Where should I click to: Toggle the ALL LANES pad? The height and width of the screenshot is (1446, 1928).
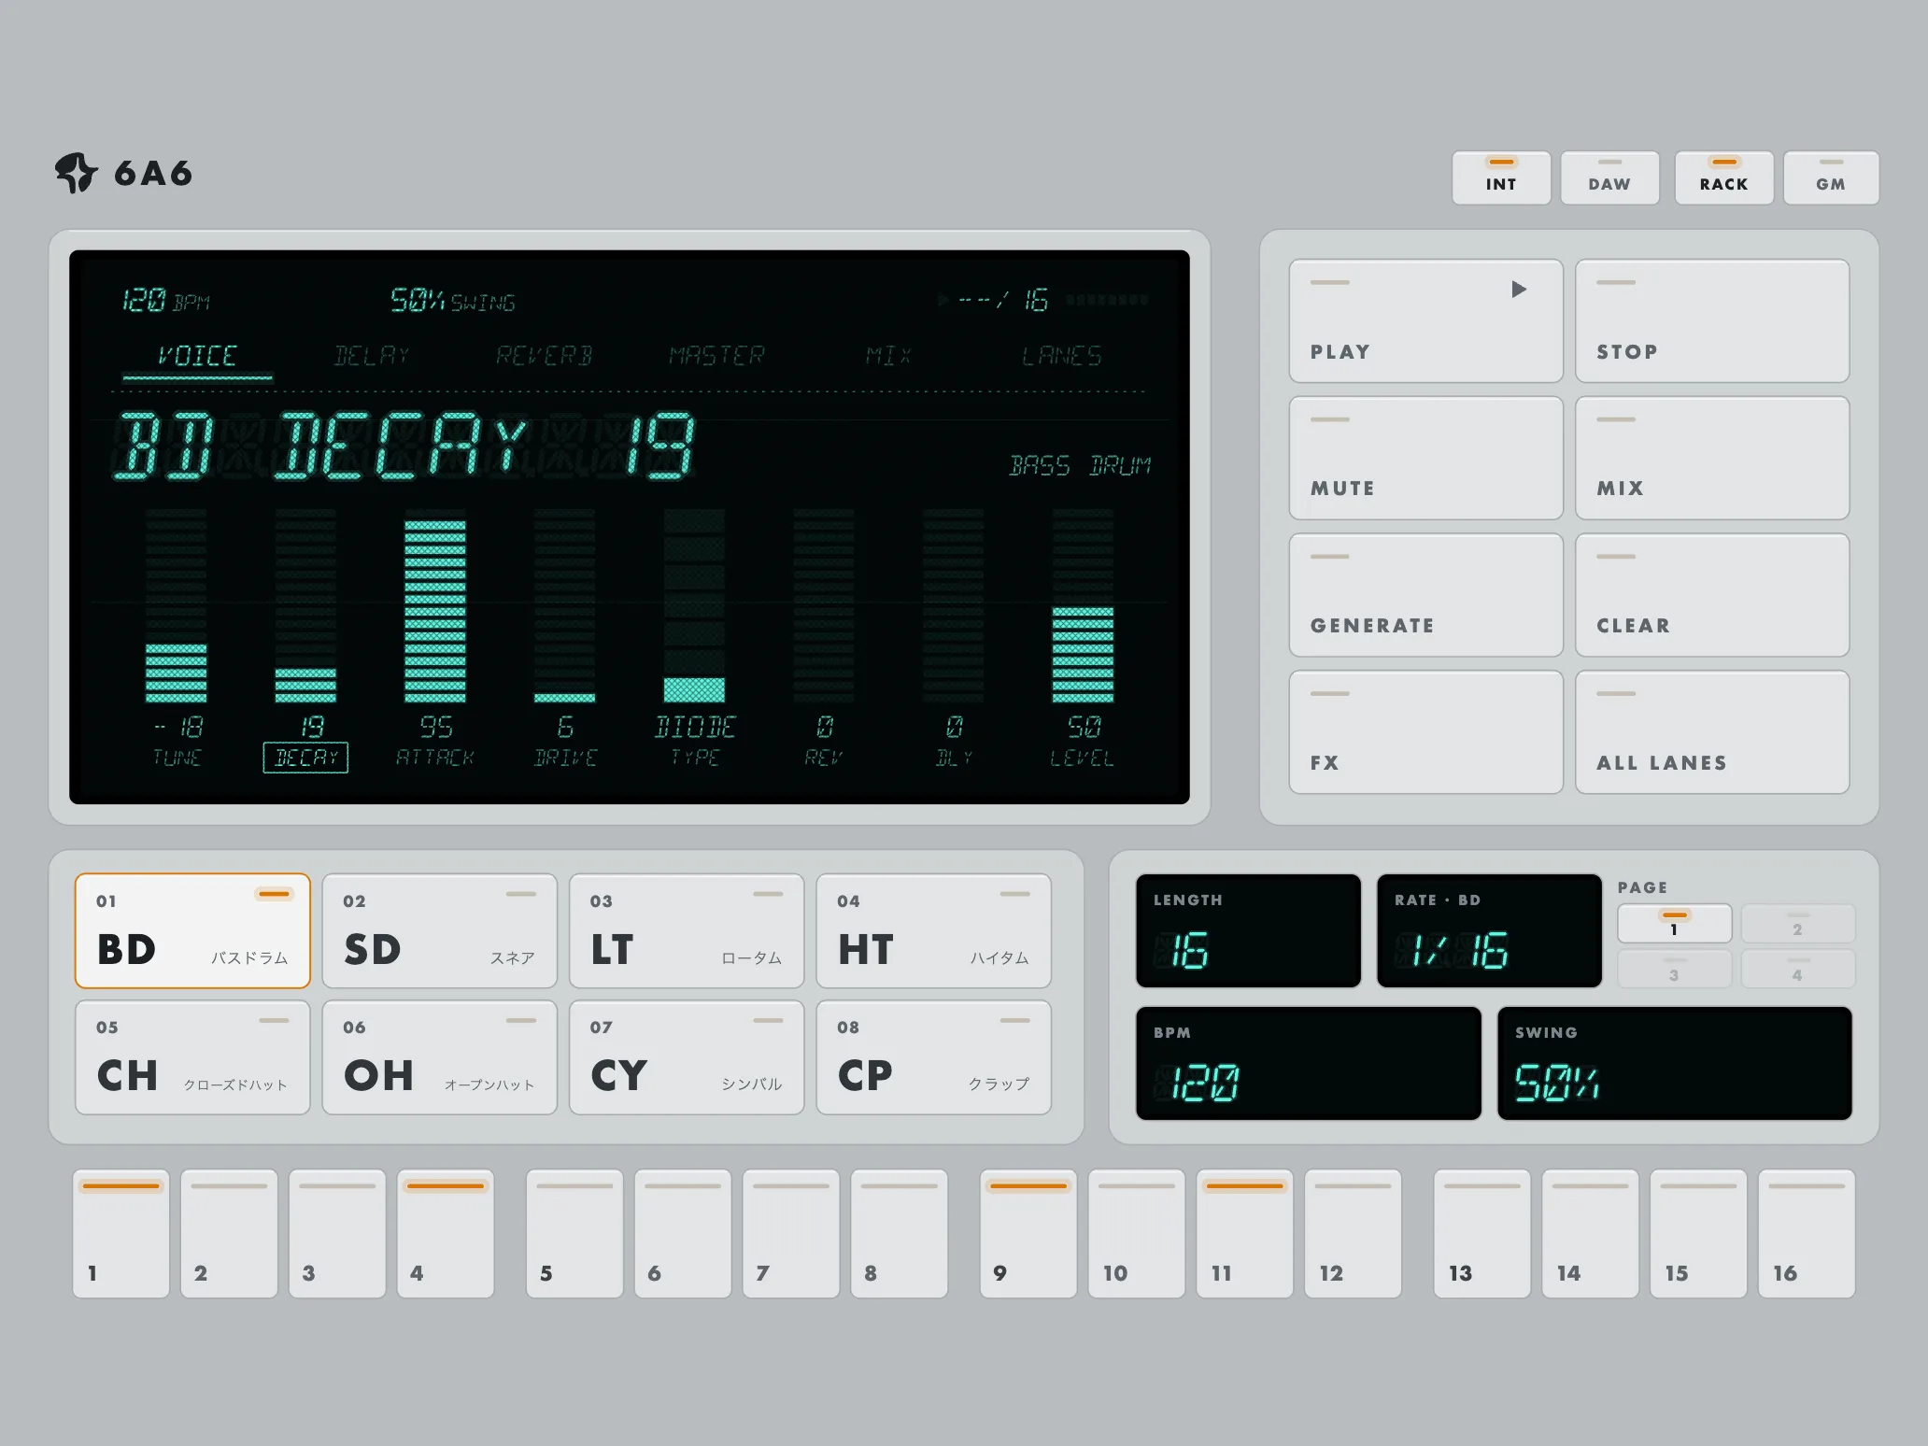(1711, 732)
